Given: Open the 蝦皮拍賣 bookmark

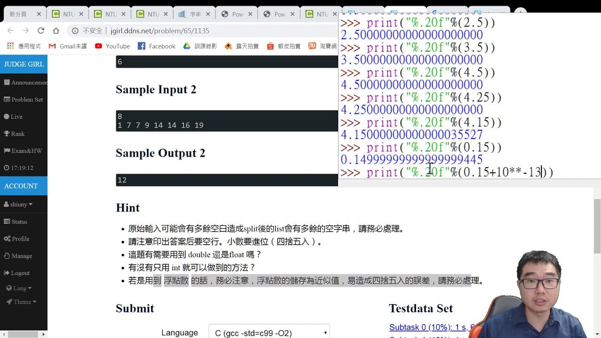Looking at the screenshot, I should [x=284, y=46].
